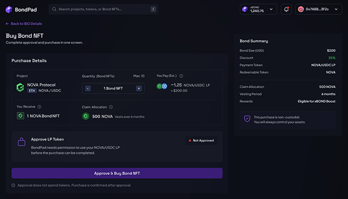This screenshot has width=348, height=199.
Task: Click the Max: 10 label
Action: (139, 76)
